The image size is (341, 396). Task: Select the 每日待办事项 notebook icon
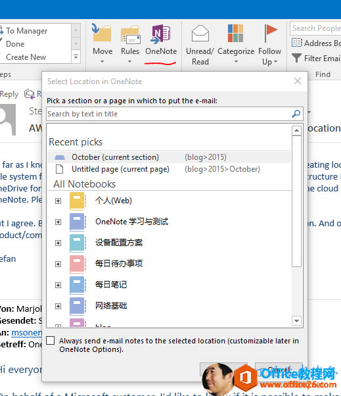pos(78,264)
